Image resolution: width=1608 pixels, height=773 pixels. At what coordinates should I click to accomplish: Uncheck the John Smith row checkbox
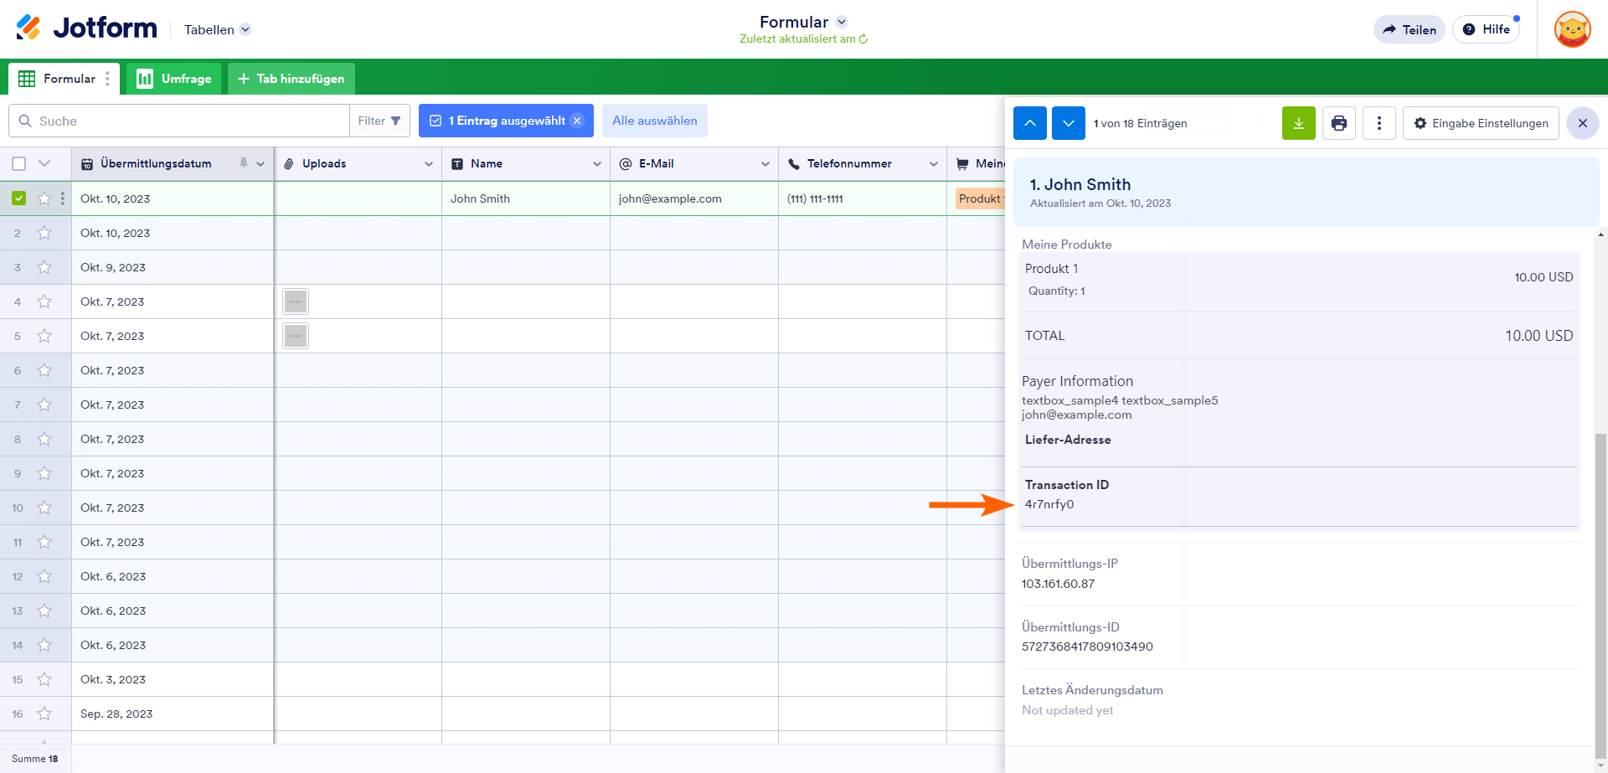tap(19, 198)
